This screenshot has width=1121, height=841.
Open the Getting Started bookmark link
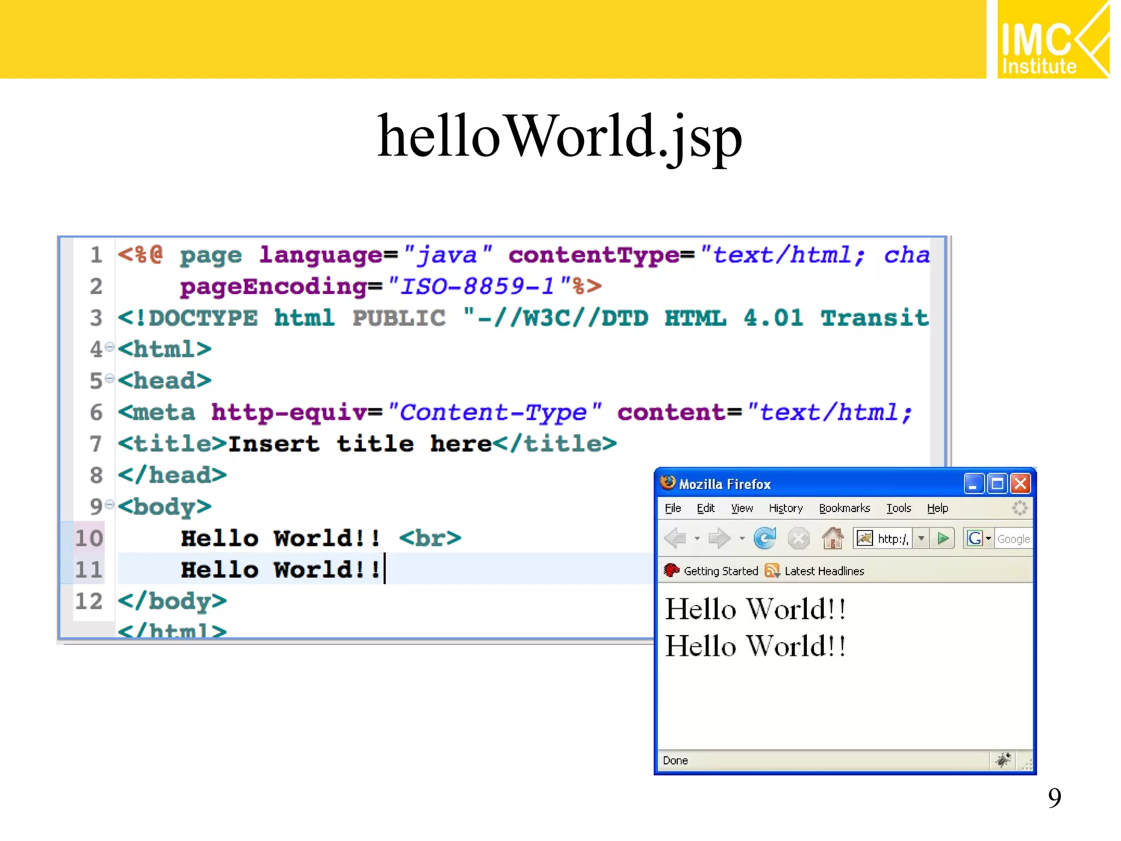[x=720, y=571]
